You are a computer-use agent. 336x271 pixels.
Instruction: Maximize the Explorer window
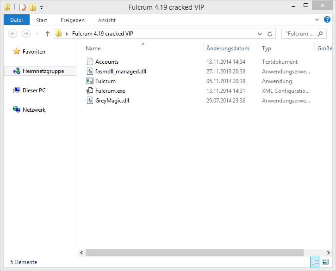306,6
